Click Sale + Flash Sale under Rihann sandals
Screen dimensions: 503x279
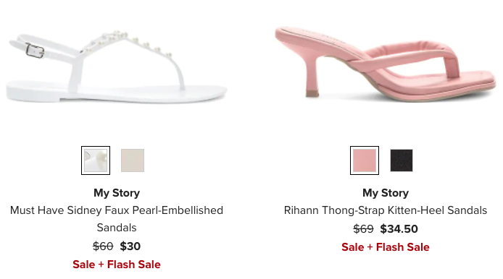[x=386, y=247]
